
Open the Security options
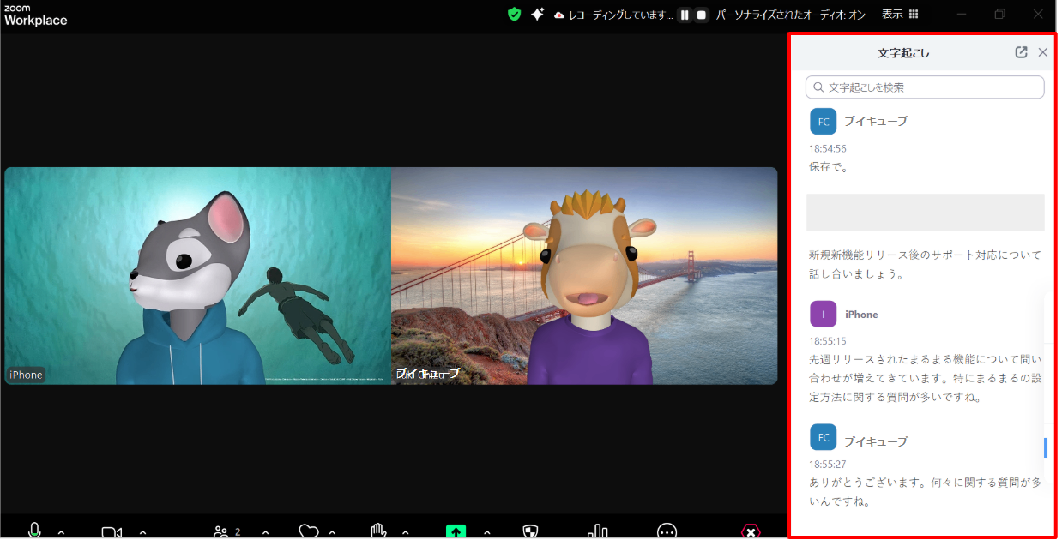(529, 531)
